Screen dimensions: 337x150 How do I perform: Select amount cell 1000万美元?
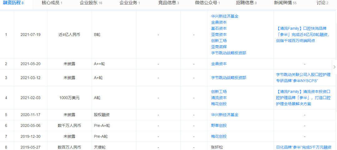(69, 98)
